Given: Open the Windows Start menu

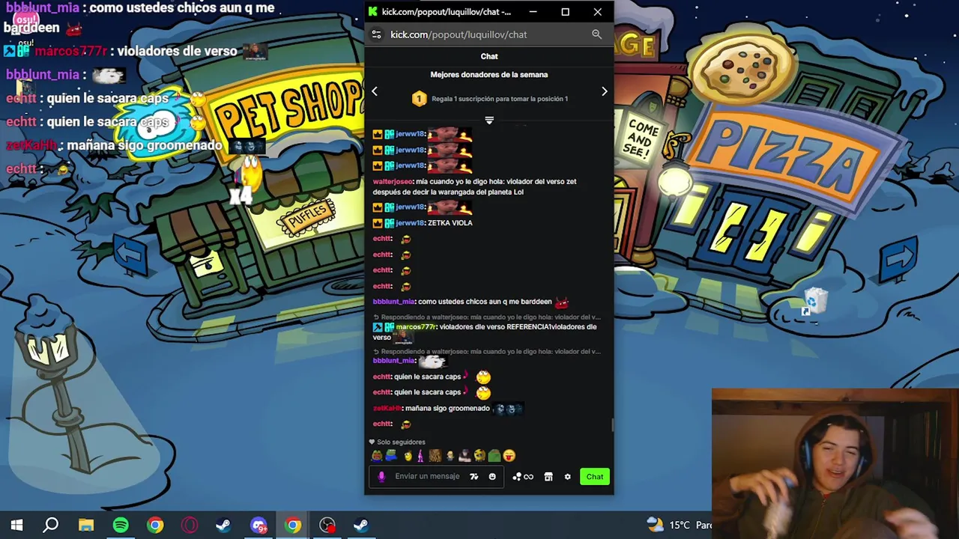Looking at the screenshot, I should pos(16,526).
